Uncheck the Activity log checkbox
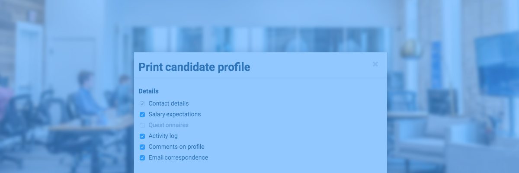This screenshot has height=173, width=519. [142, 136]
